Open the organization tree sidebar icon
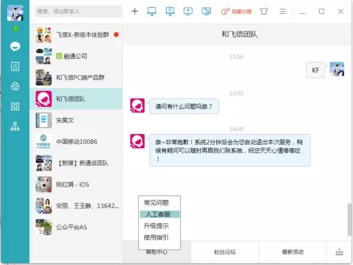Screen dimensions: 353x265 (15, 126)
